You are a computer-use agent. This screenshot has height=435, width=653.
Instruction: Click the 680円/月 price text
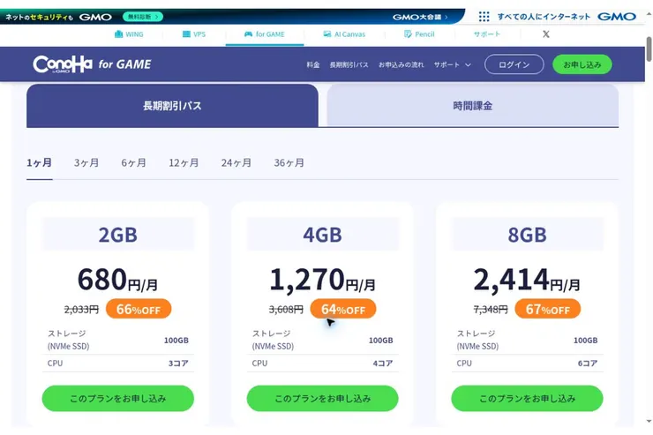pos(118,280)
